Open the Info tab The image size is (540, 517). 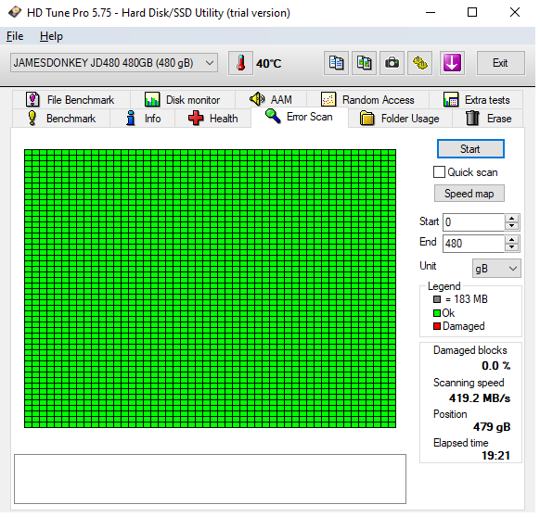tap(143, 119)
